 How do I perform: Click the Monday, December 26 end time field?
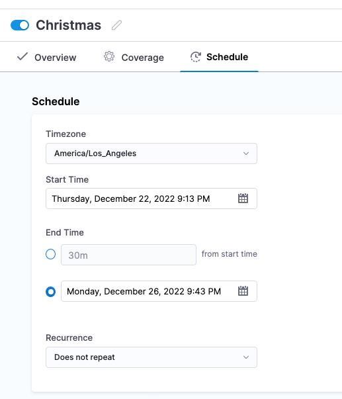click(159, 291)
